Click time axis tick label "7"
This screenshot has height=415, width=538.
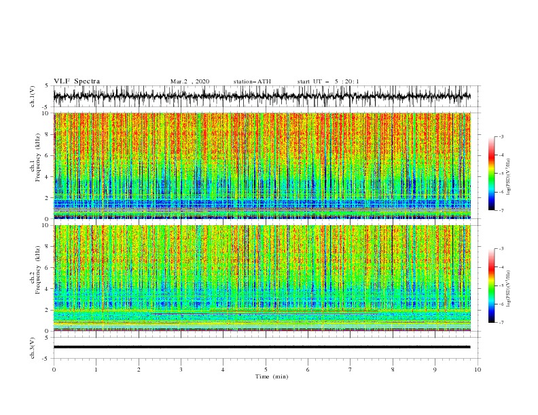[351, 370]
